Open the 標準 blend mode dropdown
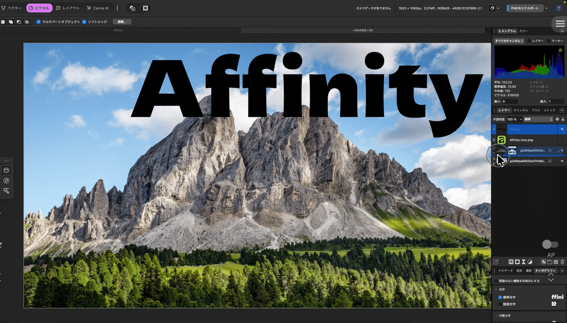 click(x=538, y=119)
